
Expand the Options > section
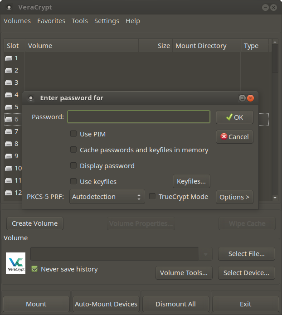(234, 197)
